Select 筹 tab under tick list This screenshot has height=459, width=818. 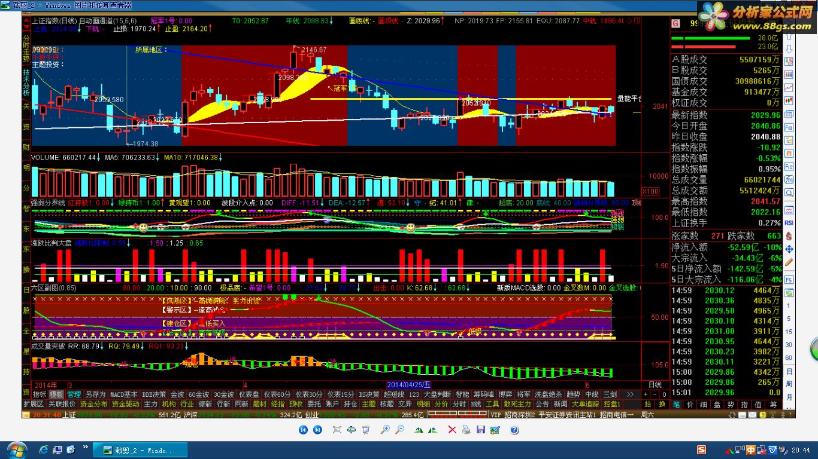tap(772, 405)
